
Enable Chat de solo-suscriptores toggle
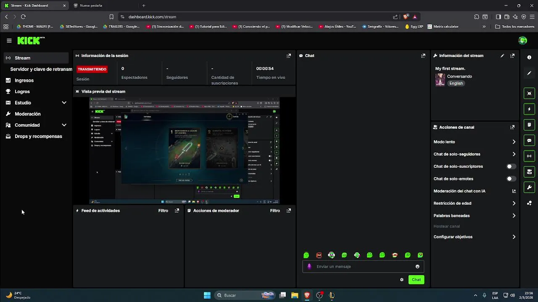(511, 167)
